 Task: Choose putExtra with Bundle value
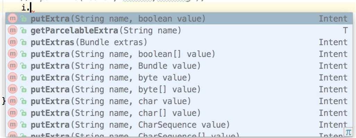[x=179, y=66]
